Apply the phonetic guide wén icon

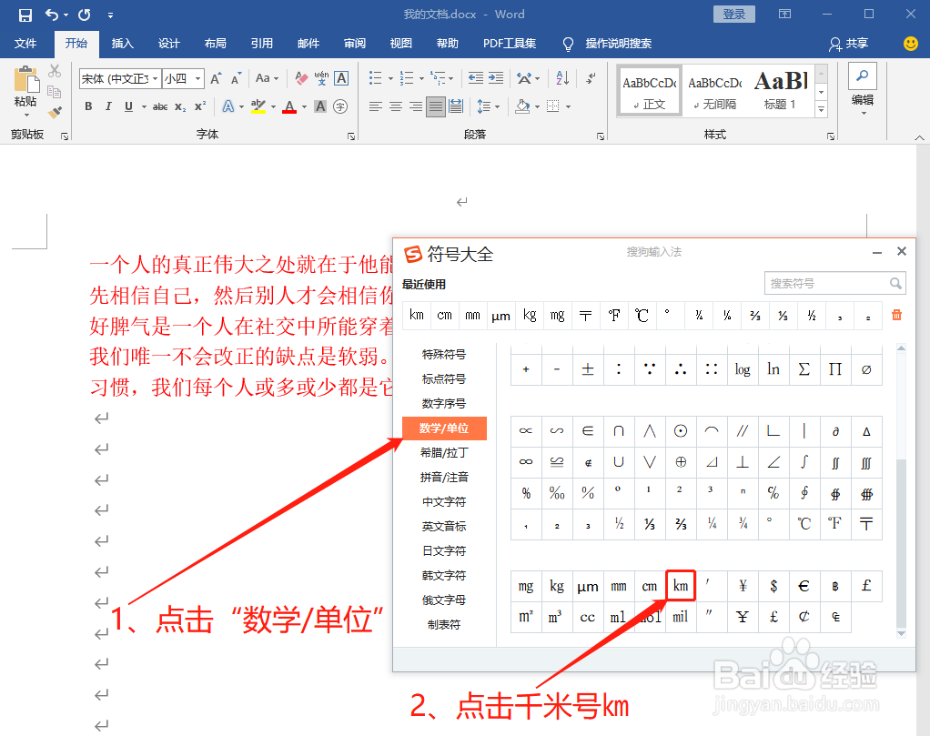pos(321,78)
